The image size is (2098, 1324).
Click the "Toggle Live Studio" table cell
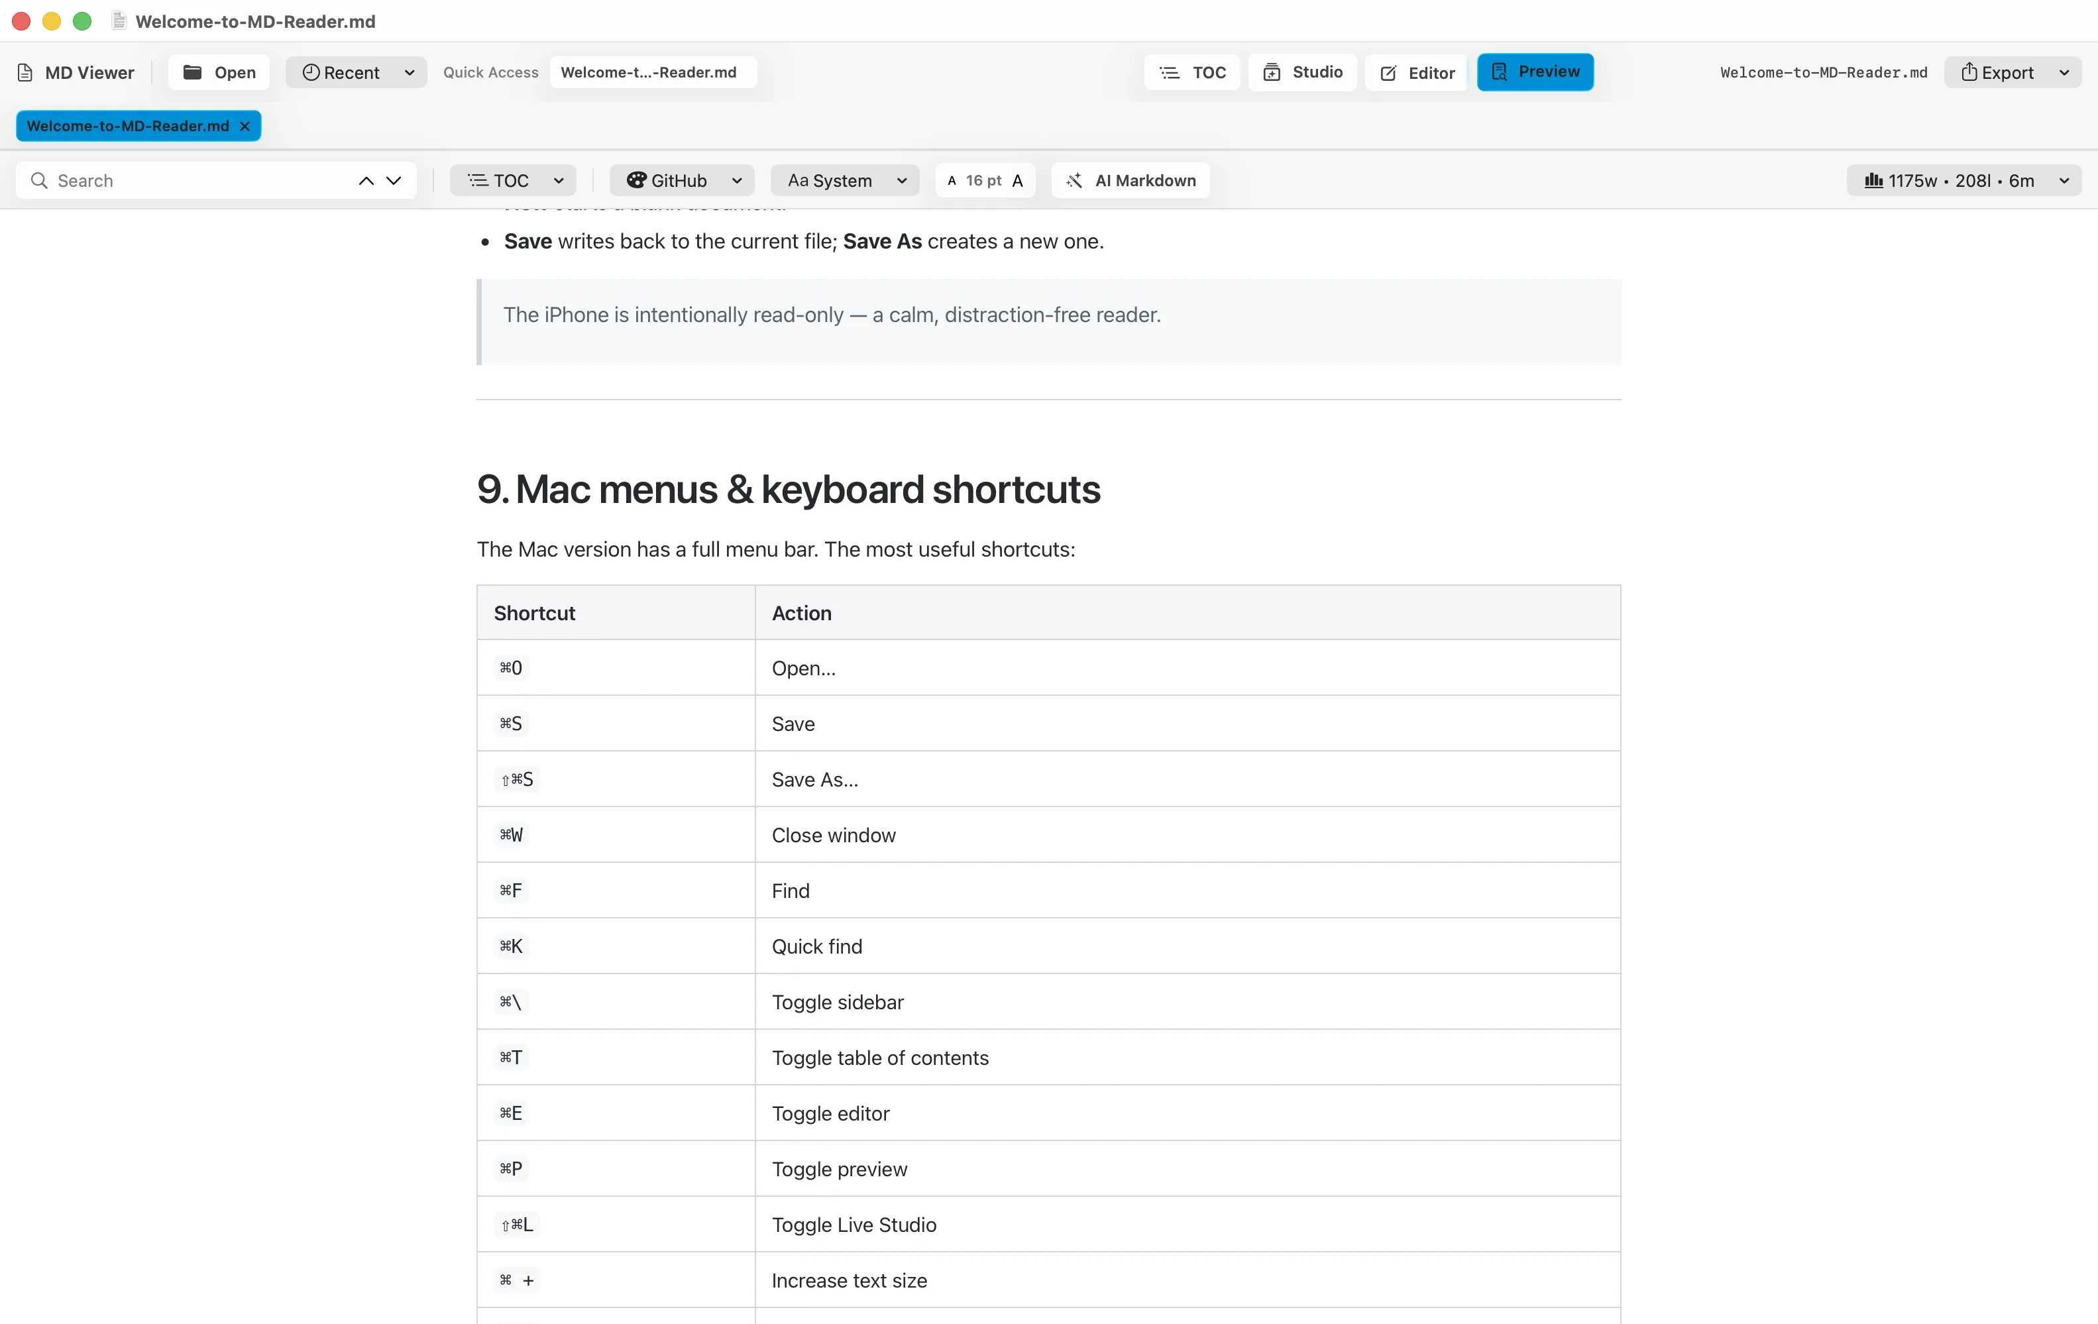[1187, 1224]
